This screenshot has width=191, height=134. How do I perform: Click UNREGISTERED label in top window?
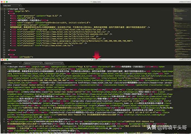[184, 2]
